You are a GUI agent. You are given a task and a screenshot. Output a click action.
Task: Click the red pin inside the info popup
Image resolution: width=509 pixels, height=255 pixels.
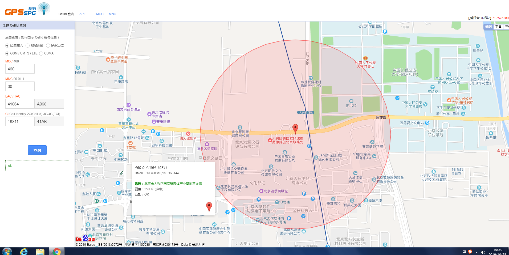(x=209, y=207)
